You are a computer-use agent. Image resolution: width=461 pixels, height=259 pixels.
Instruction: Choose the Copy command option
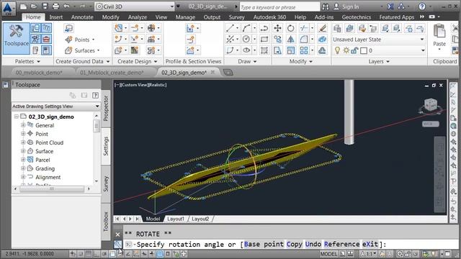pyautogui.click(x=295, y=245)
